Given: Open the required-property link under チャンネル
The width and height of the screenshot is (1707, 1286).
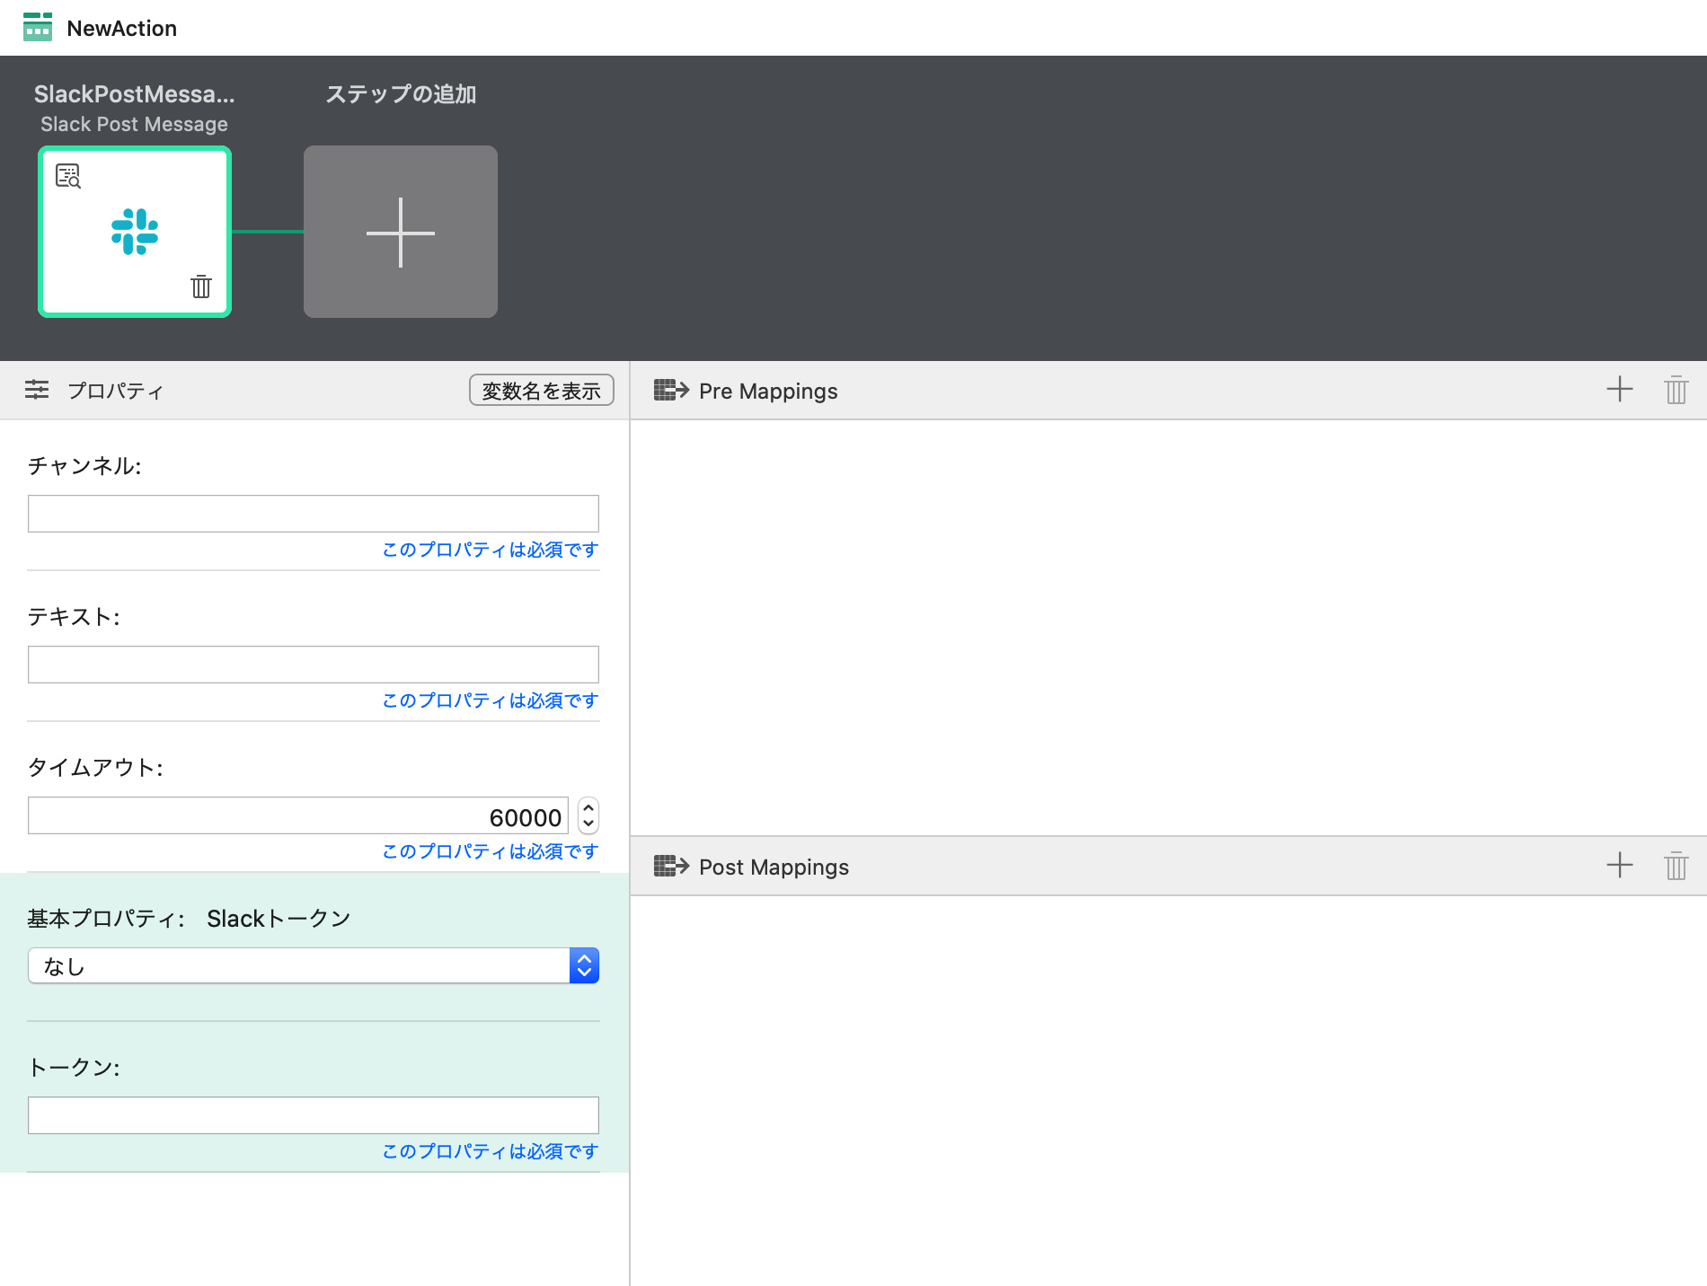Looking at the screenshot, I should 489,550.
